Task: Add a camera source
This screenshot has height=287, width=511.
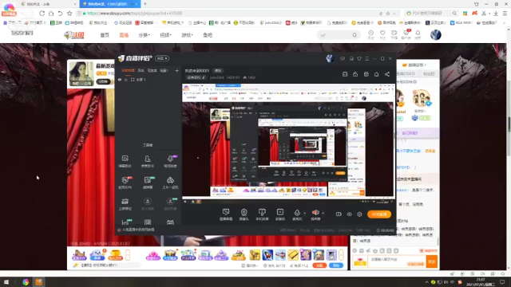Action: 244,214
